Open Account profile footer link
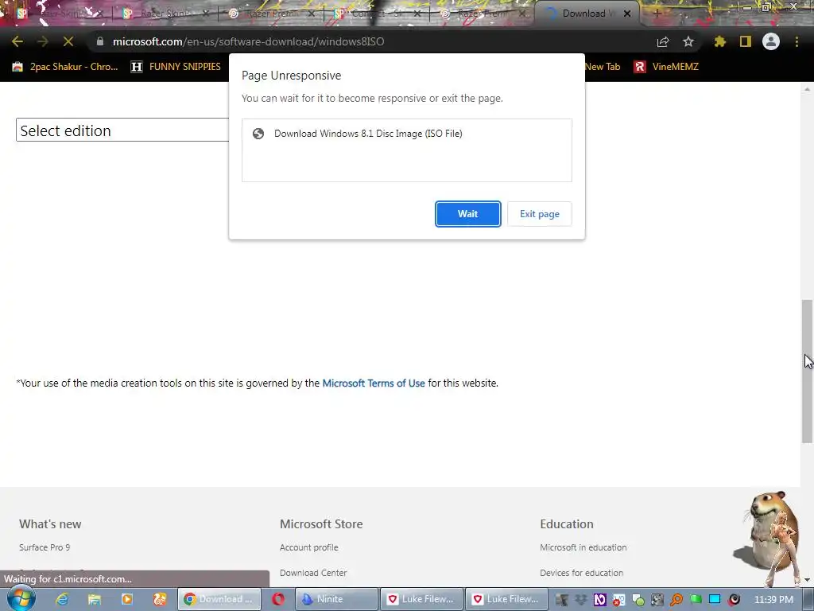The width and height of the screenshot is (814, 611). coord(309,547)
